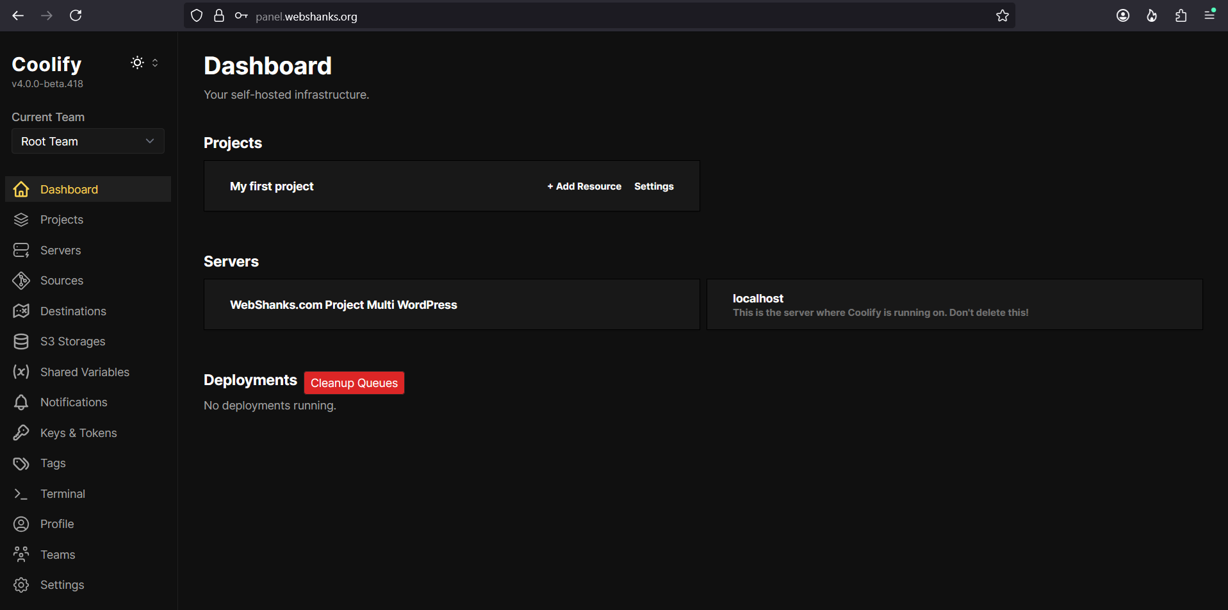
Task: Open the Root Team dropdown
Action: pyautogui.click(x=88, y=141)
